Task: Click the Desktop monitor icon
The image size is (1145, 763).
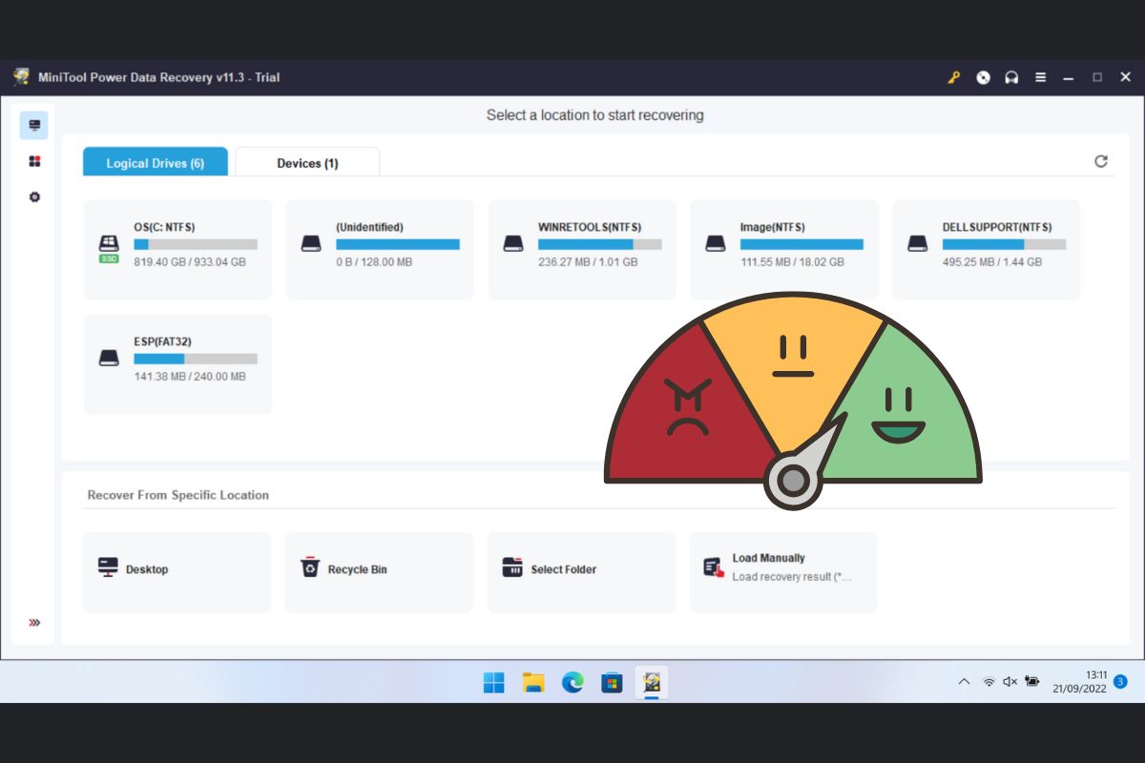Action: click(108, 567)
